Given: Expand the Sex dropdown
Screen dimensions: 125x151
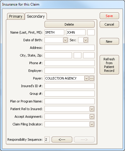Looking at the screenshot, I should click(85, 40).
